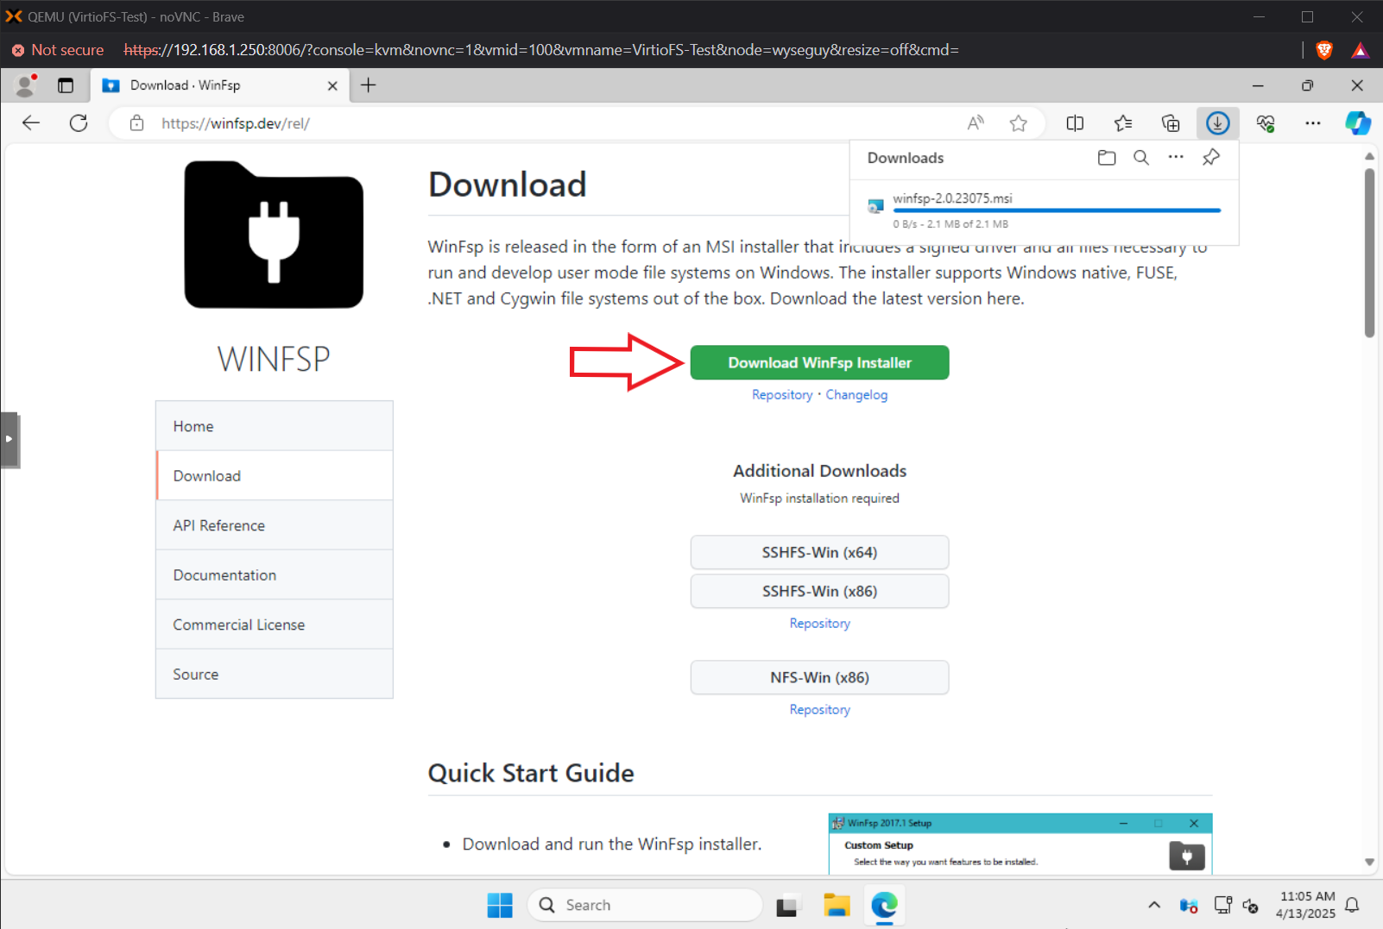This screenshot has width=1383, height=929.
Task: Open File Explorer from the taskbar
Action: tap(837, 905)
